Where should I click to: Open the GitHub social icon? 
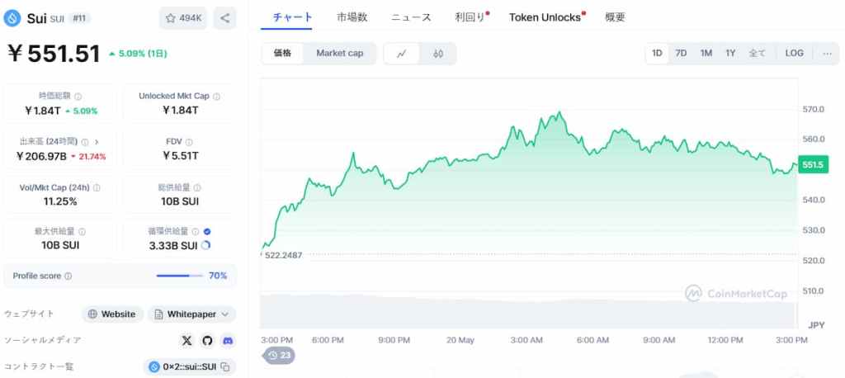coord(207,340)
